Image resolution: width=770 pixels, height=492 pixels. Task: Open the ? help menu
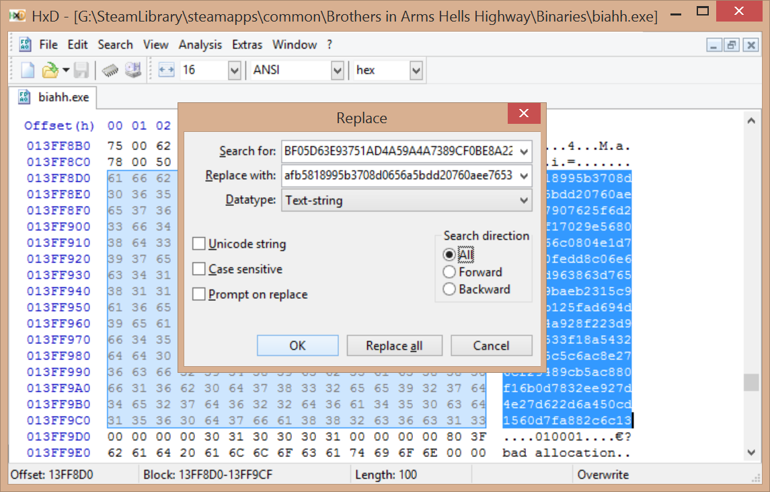click(330, 44)
